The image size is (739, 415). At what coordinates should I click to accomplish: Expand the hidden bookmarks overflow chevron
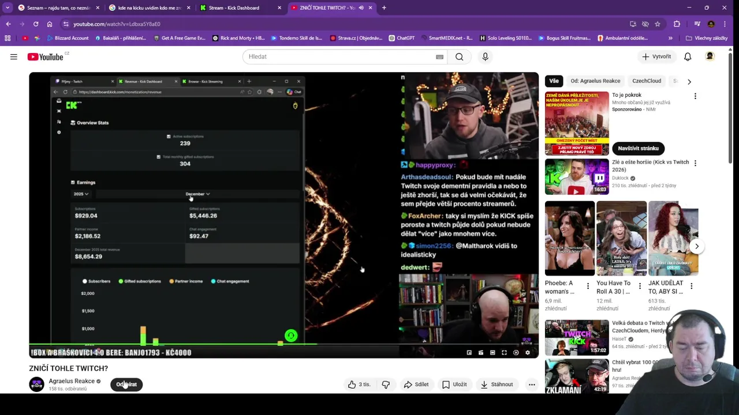point(670,38)
